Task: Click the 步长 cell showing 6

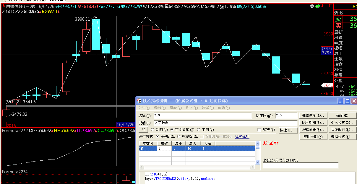Action: pyautogui.click(x=207, y=149)
